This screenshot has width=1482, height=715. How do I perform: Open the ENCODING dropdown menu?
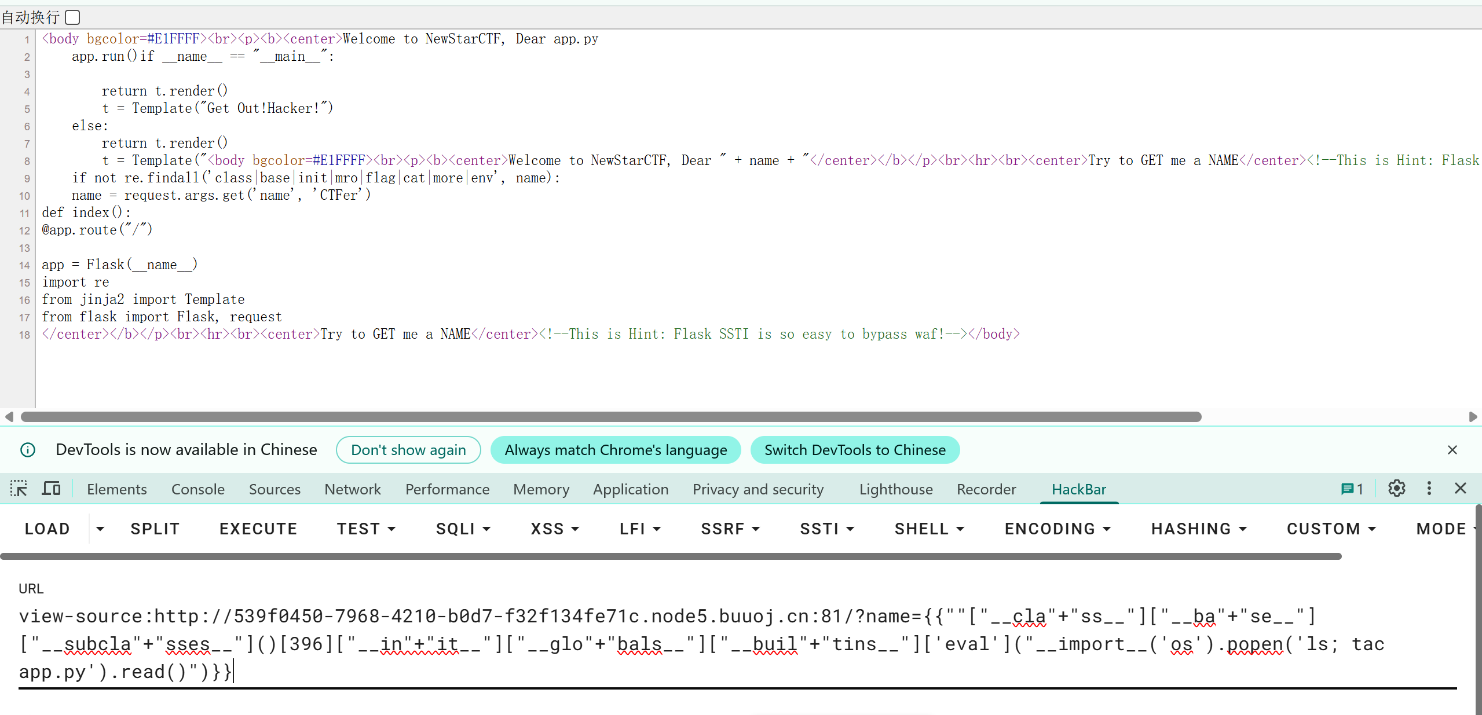pos(1057,529)
